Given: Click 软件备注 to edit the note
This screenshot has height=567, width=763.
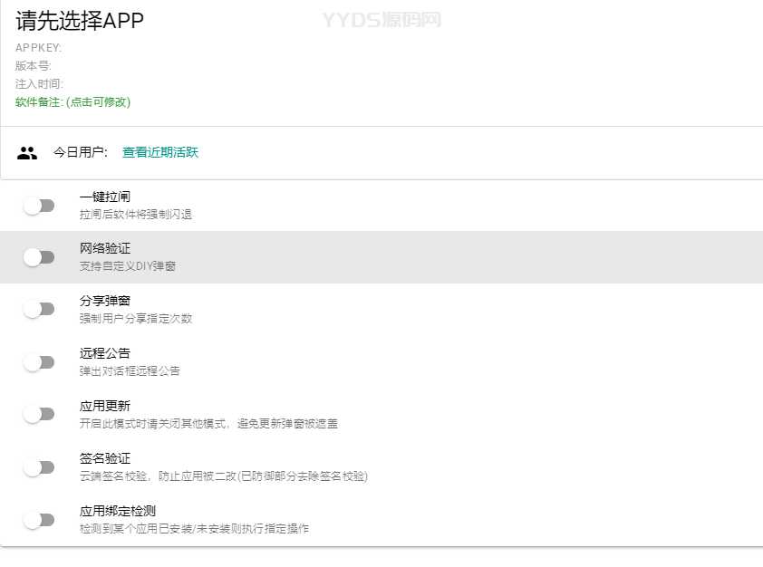Looking at the screenshot, I should [72, 102].
